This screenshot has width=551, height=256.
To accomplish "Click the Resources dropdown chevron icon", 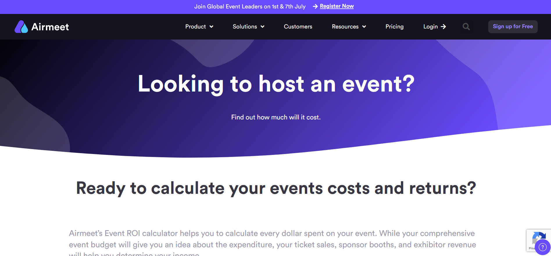I will point(364,27).
